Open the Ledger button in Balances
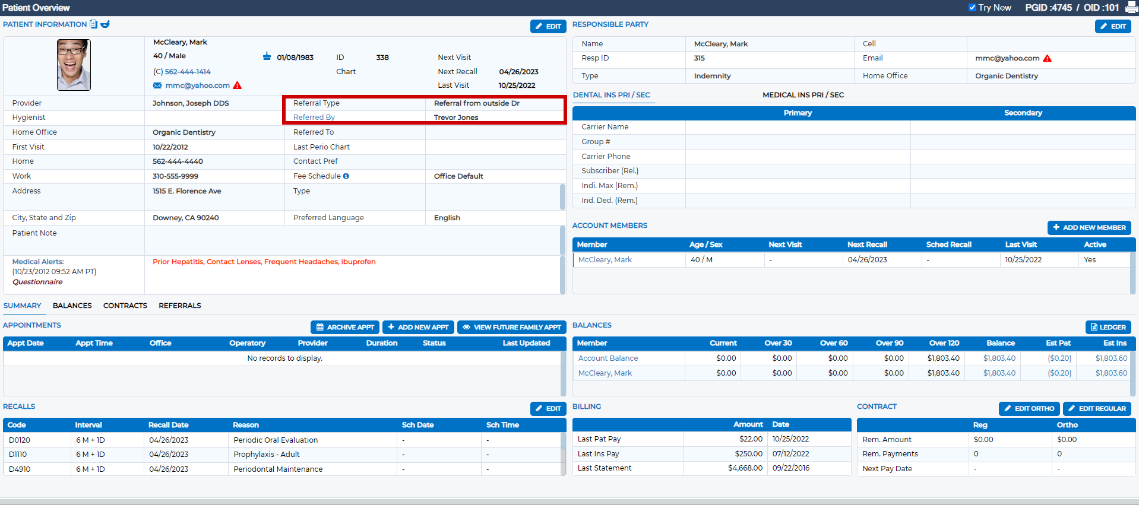1139x505 pixels. [1108, 327]
